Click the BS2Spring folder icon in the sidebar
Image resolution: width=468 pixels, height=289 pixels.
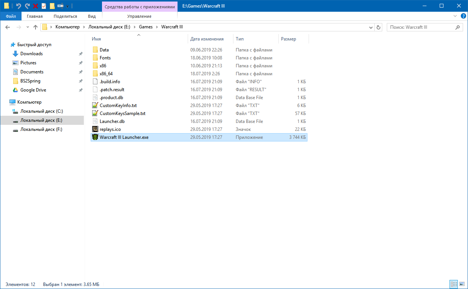click(x=15, y=81)
